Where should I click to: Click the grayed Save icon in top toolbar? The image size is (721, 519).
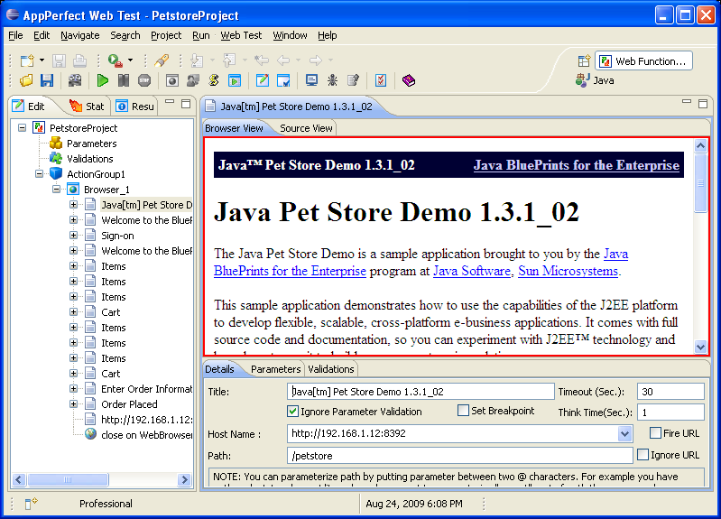[x=59, y=60]
